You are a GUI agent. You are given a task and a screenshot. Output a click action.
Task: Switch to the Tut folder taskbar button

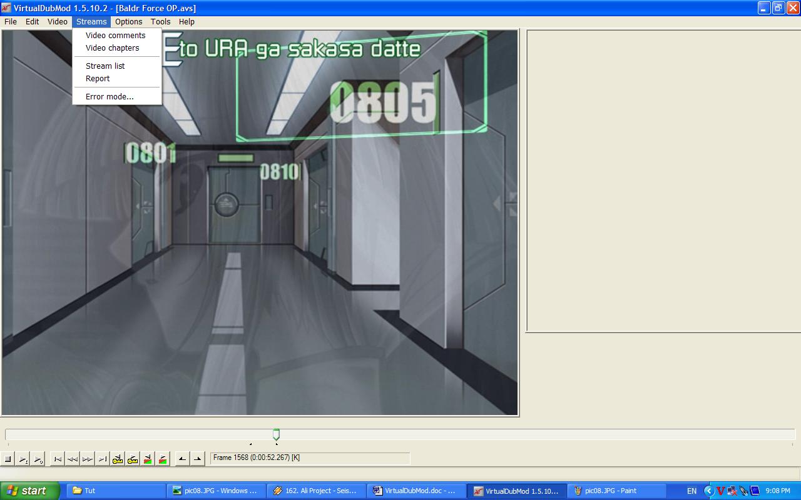pyautogui.click(x=115, y=491)
